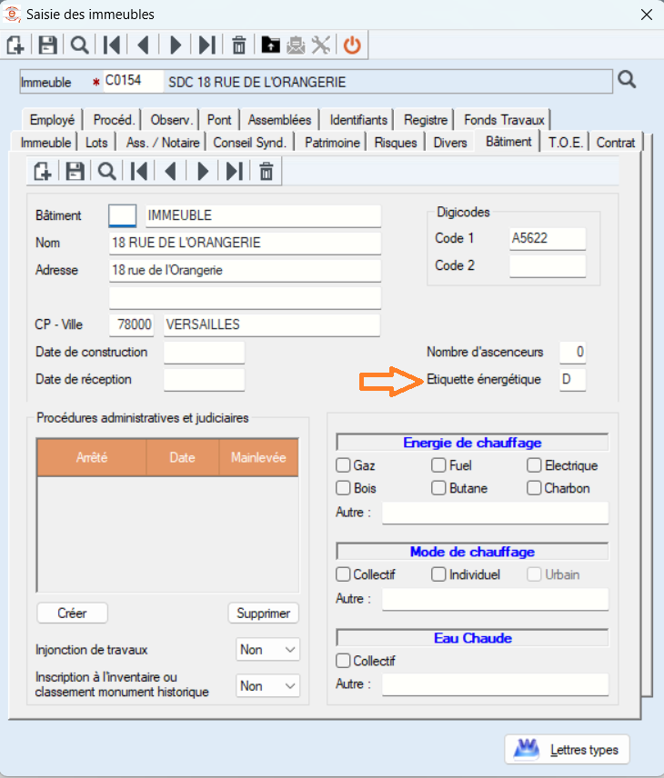The image size is (664, 778).
Task: Go to last bâtiment in inner toolbar
Action: [235, 172]
